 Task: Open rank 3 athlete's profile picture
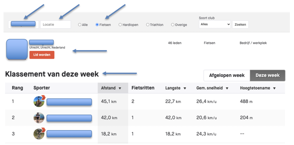39,134
